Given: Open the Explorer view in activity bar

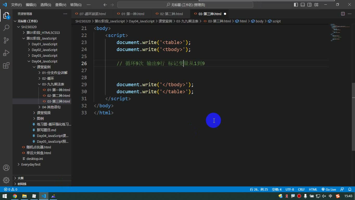Looking at the screenshot, I should [x=6, y=15].
